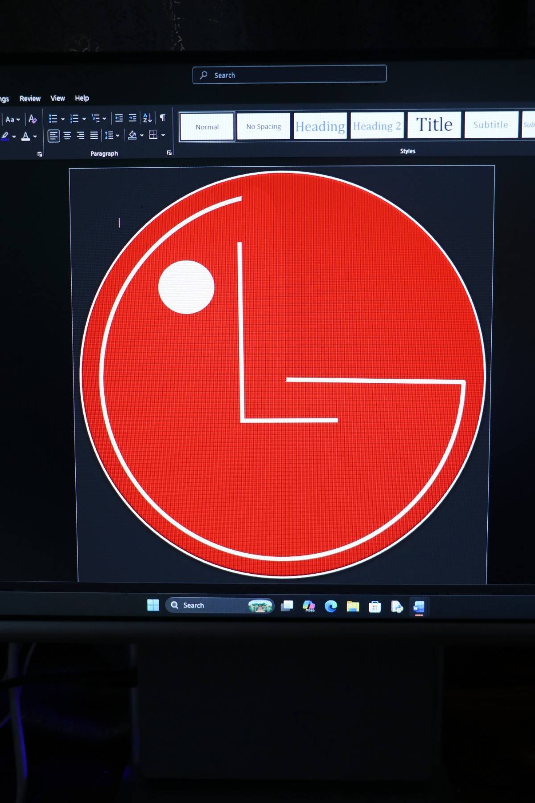Viewport: 535px width, 803px height.
Task: Click the Word search box at top
Action: coord(289,74)
